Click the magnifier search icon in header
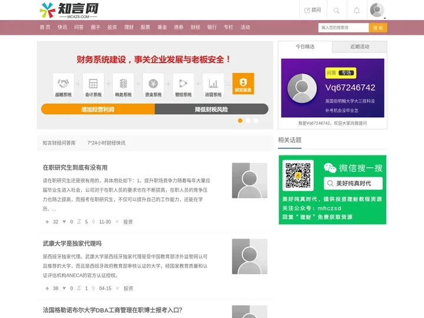 click(x=336, y=11)
